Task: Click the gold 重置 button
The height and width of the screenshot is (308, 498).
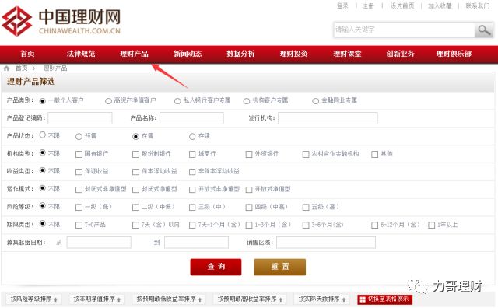Action: click(x=280, y=267)
